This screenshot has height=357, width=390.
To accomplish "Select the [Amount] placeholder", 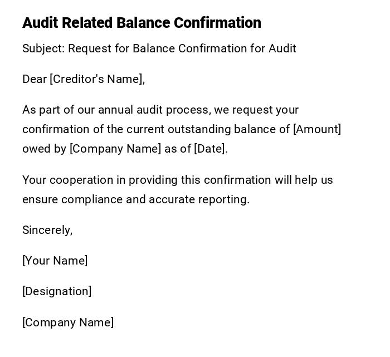I will coord(317,129).
